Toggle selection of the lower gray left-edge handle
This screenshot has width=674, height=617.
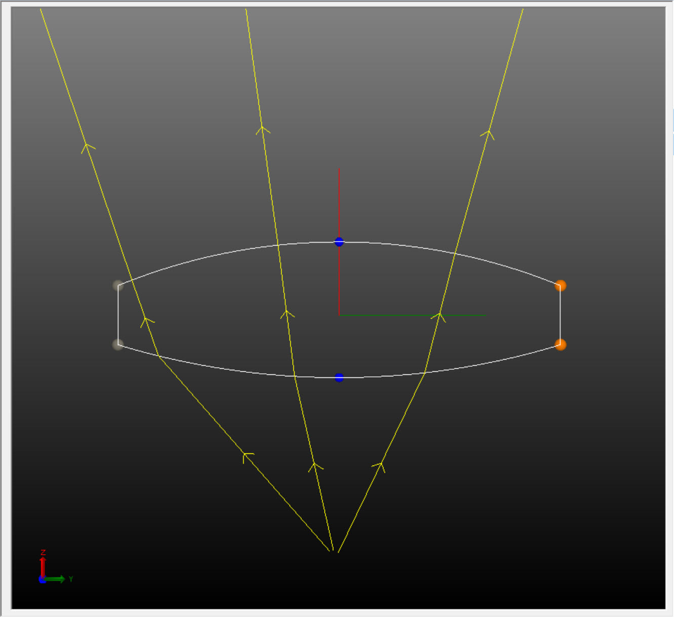(118, 344)
